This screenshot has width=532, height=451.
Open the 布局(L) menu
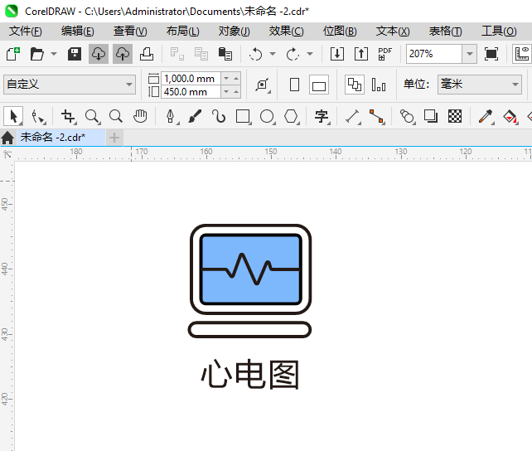[183, 32]
